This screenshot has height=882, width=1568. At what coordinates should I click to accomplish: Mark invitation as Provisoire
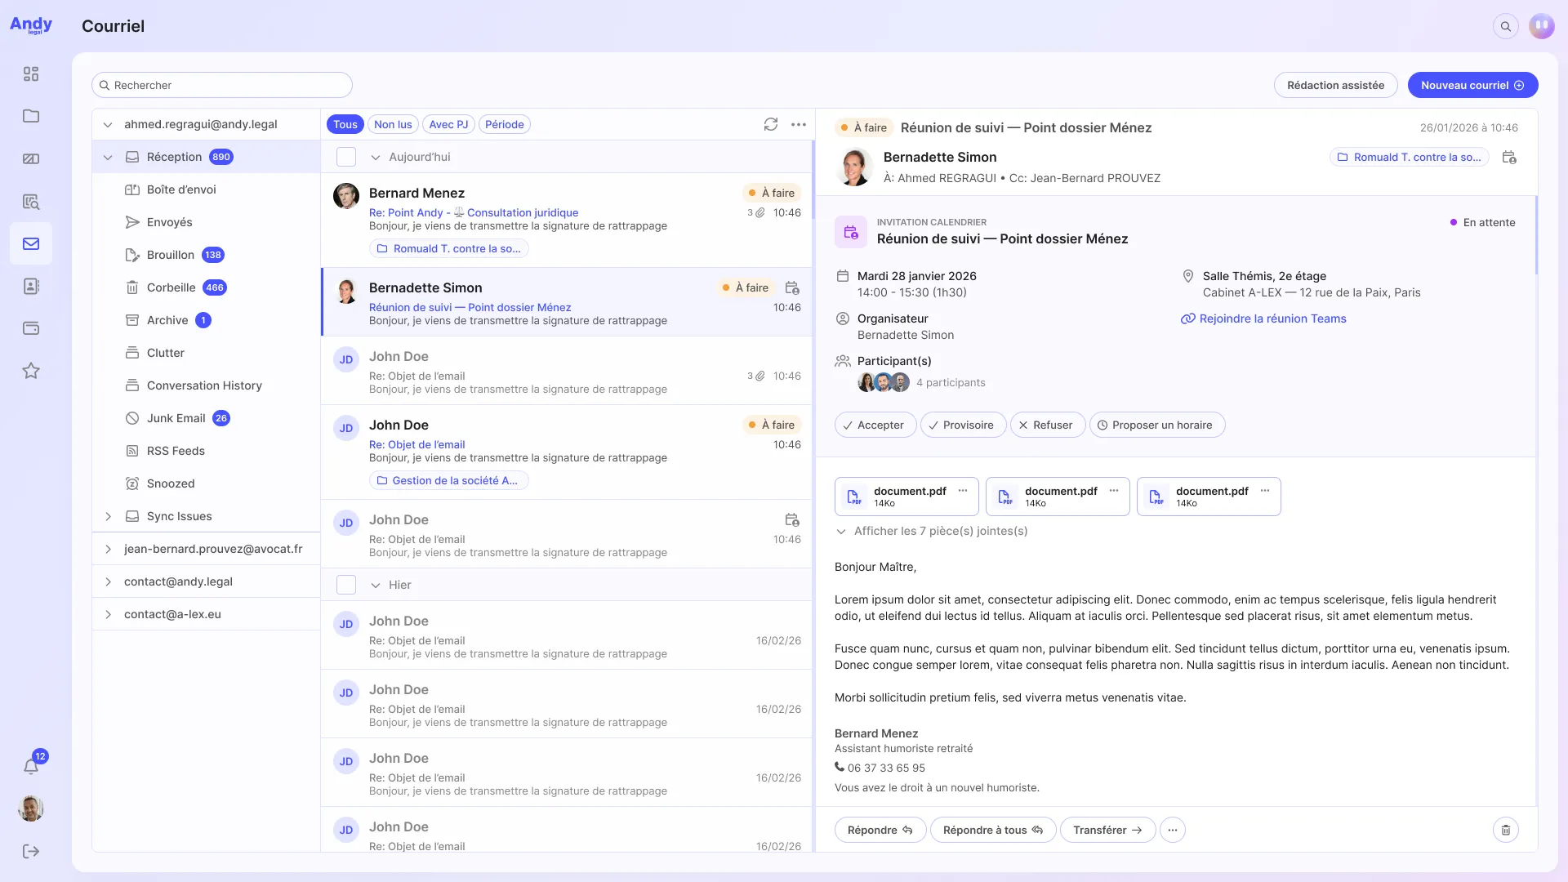click(x=963, y=425)
